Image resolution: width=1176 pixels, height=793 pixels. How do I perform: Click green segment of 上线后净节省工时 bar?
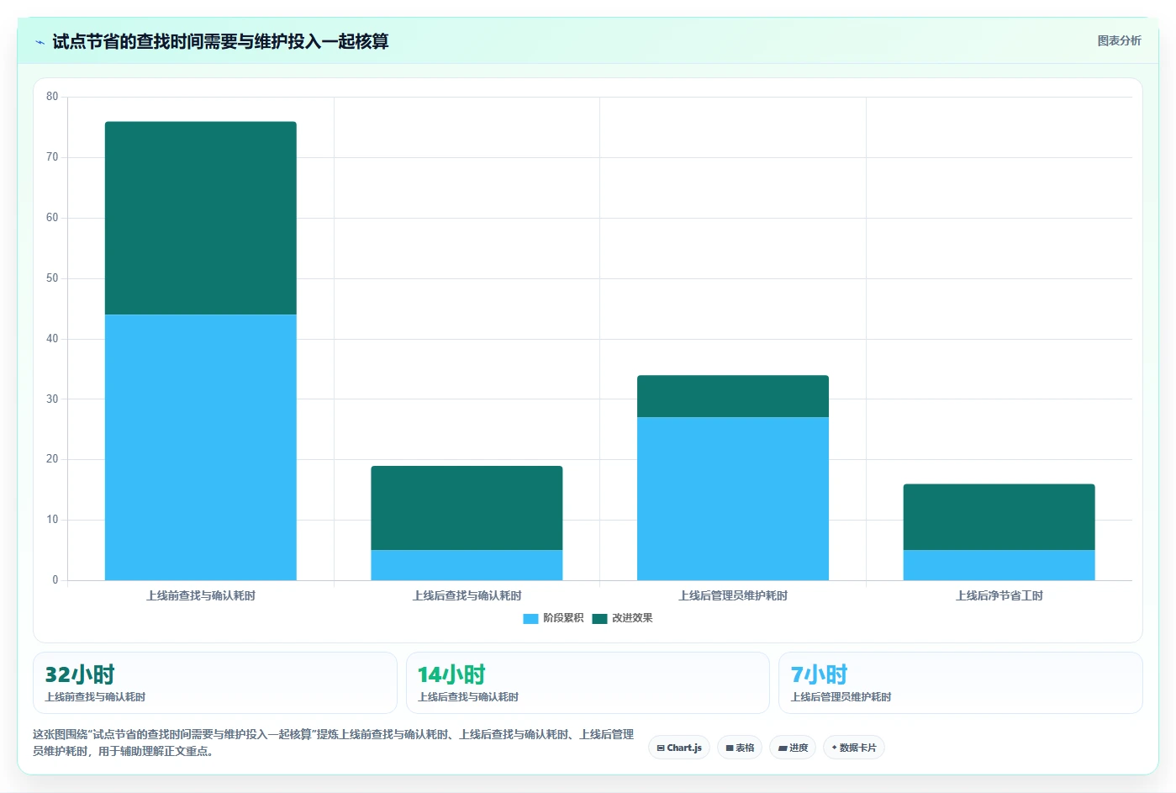(999, 517)
